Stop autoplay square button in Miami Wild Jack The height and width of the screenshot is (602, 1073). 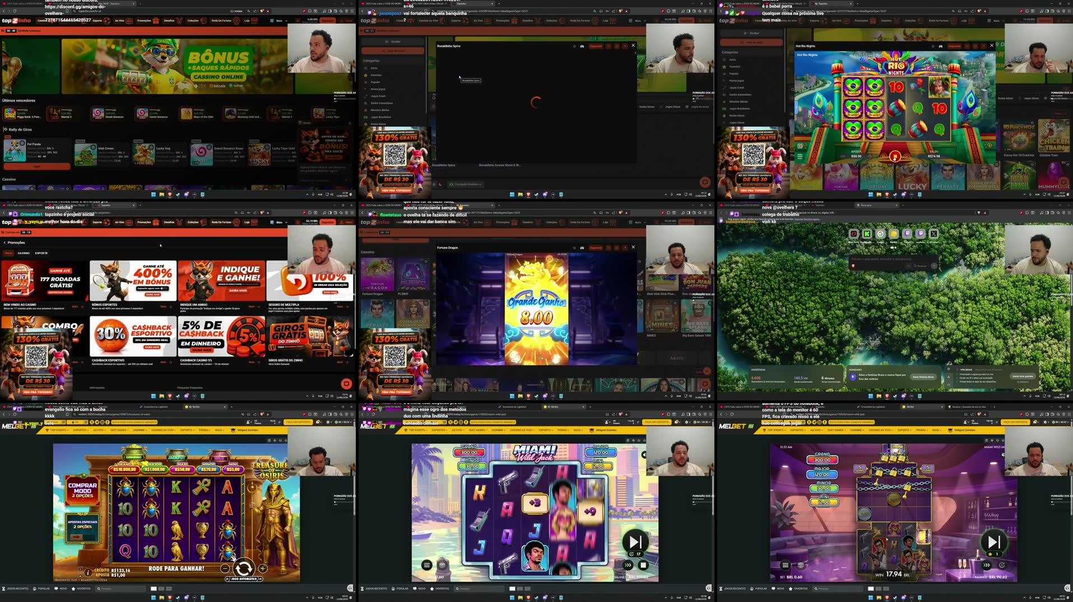[643, 565]
